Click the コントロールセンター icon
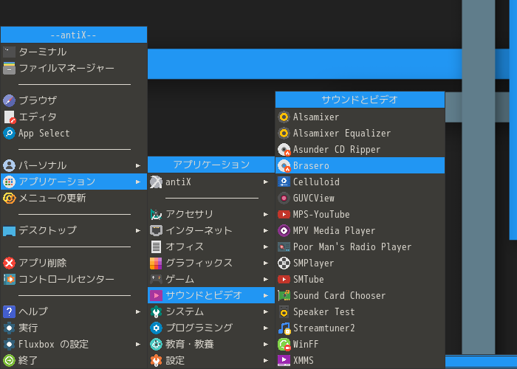This screenshot has width=517, height=369. pos(9,279)
